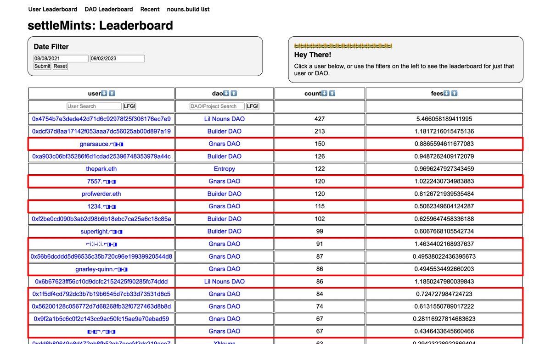Open the thepark.eth user link
This screenshot has height=344, width=551.
click(101, 169)
